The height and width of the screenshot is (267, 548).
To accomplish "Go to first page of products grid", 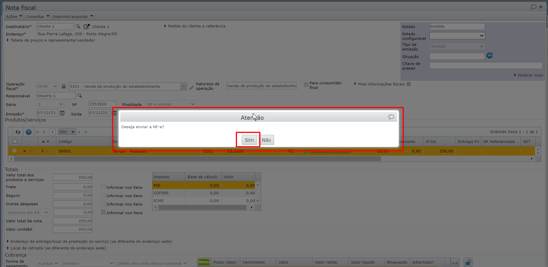I will 37,132.
